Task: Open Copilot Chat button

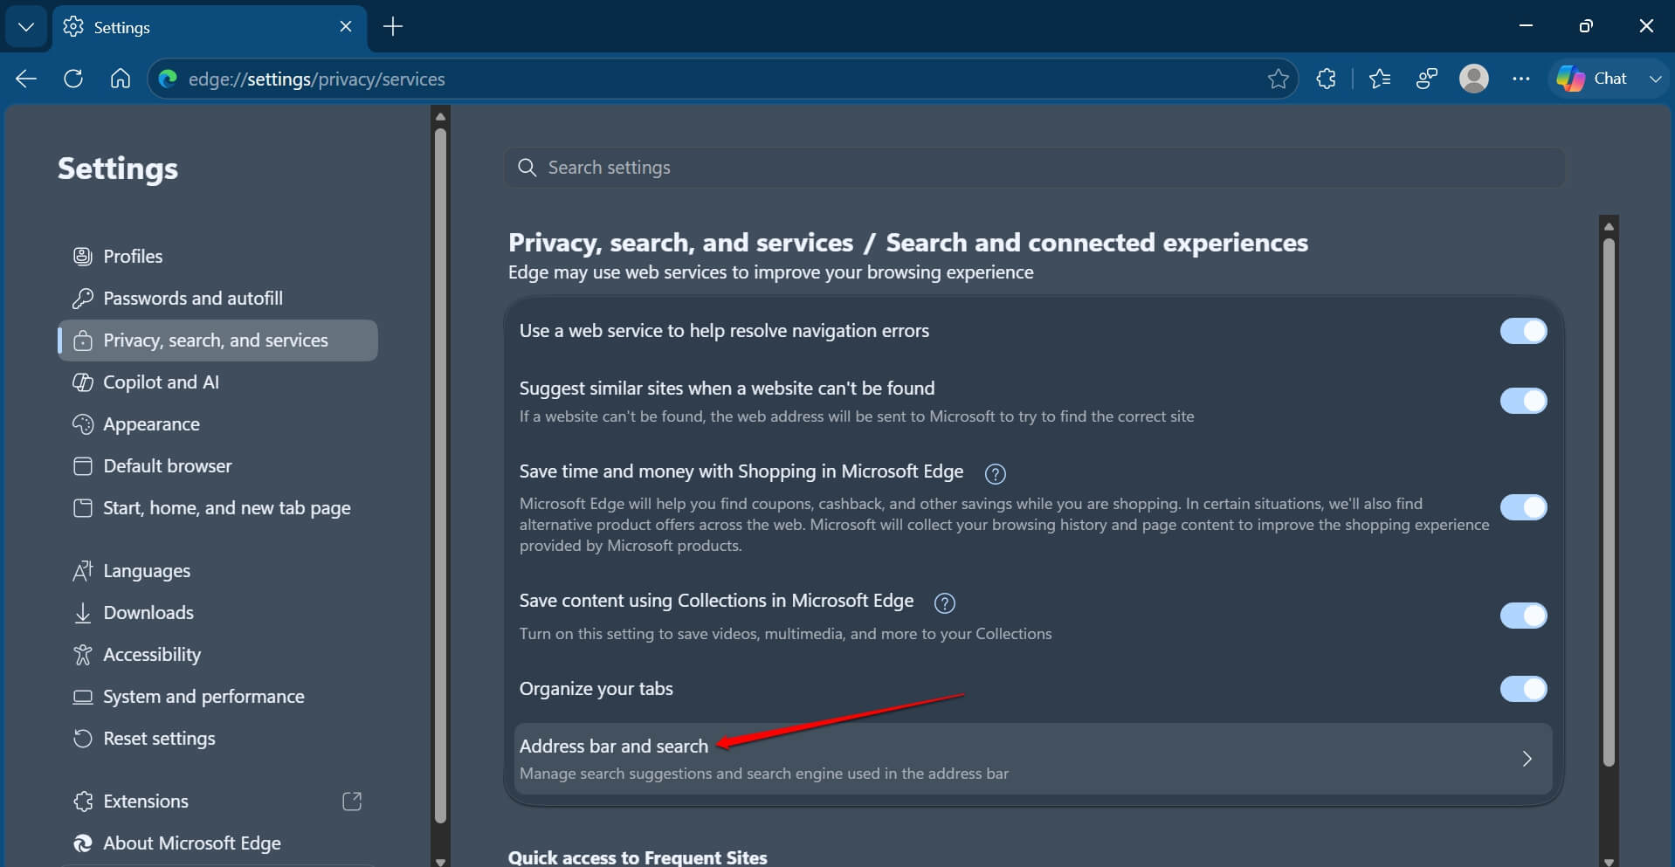Action: [1592, 79]
